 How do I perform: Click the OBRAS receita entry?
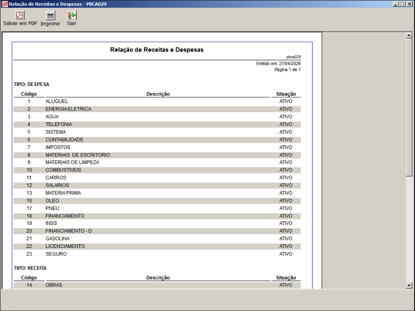pyautogui.click(x=54, y=285)
